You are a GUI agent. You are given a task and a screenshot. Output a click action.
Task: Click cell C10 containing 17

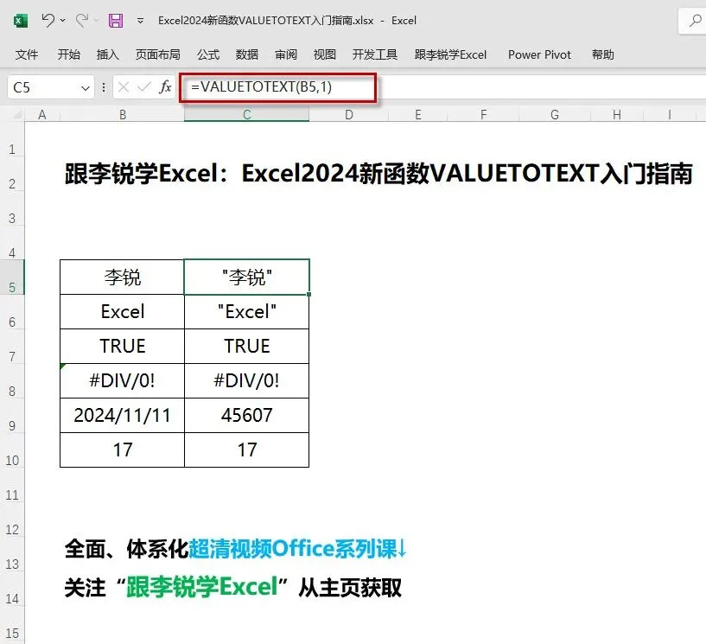tap(247, 450)
